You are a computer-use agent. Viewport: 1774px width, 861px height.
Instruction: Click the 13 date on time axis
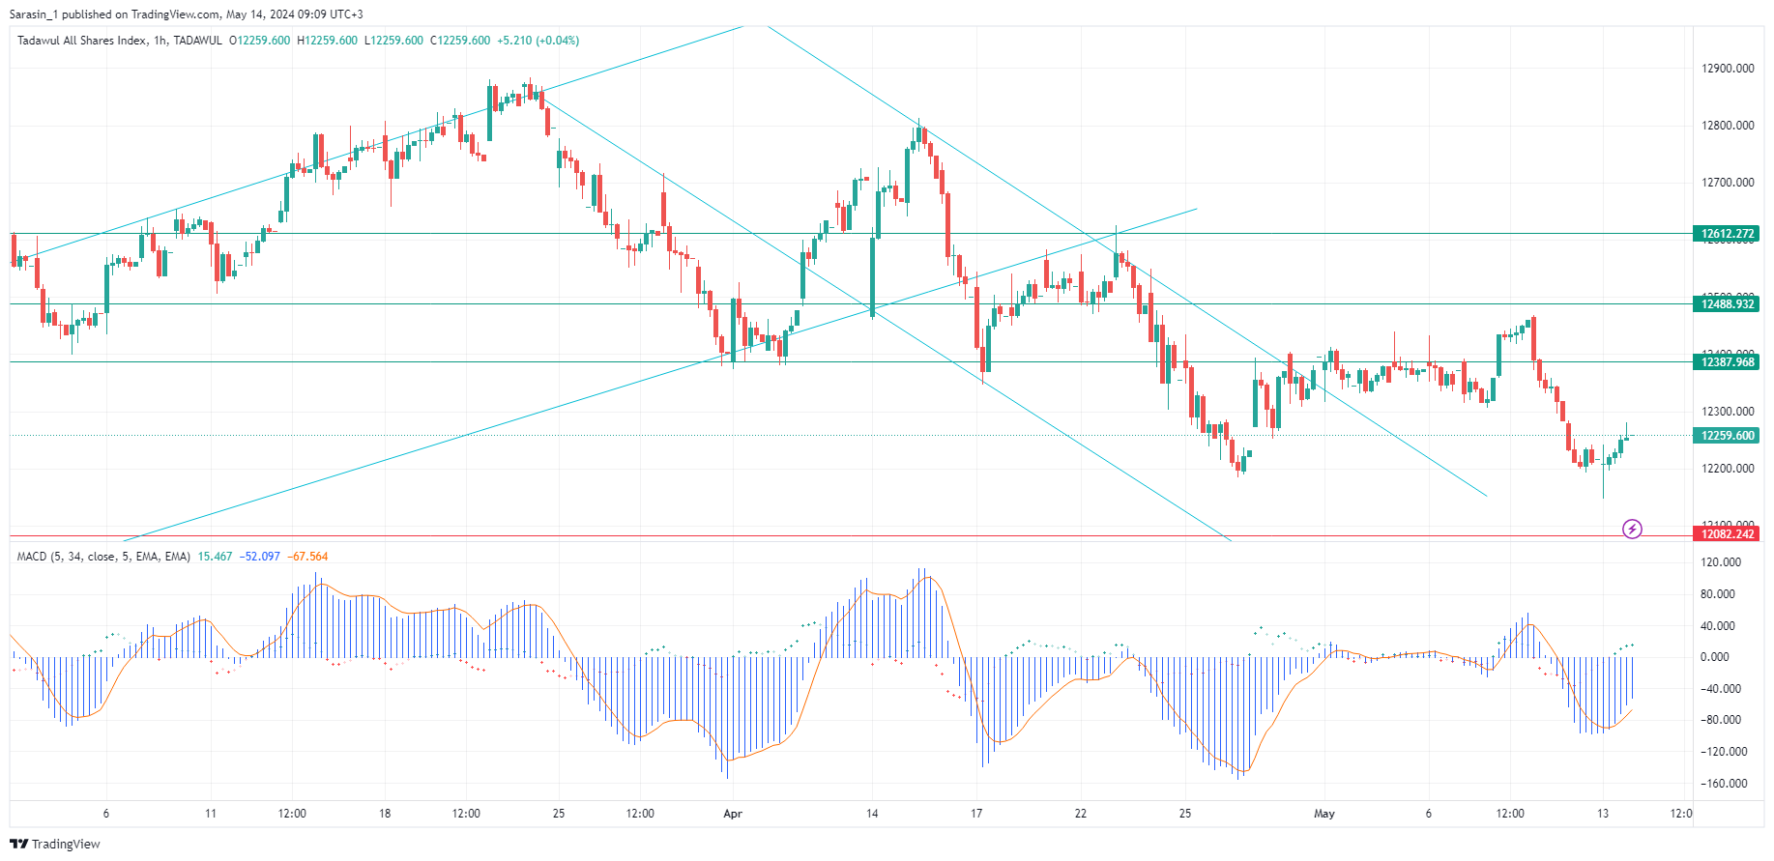(x=1603, y=814)
